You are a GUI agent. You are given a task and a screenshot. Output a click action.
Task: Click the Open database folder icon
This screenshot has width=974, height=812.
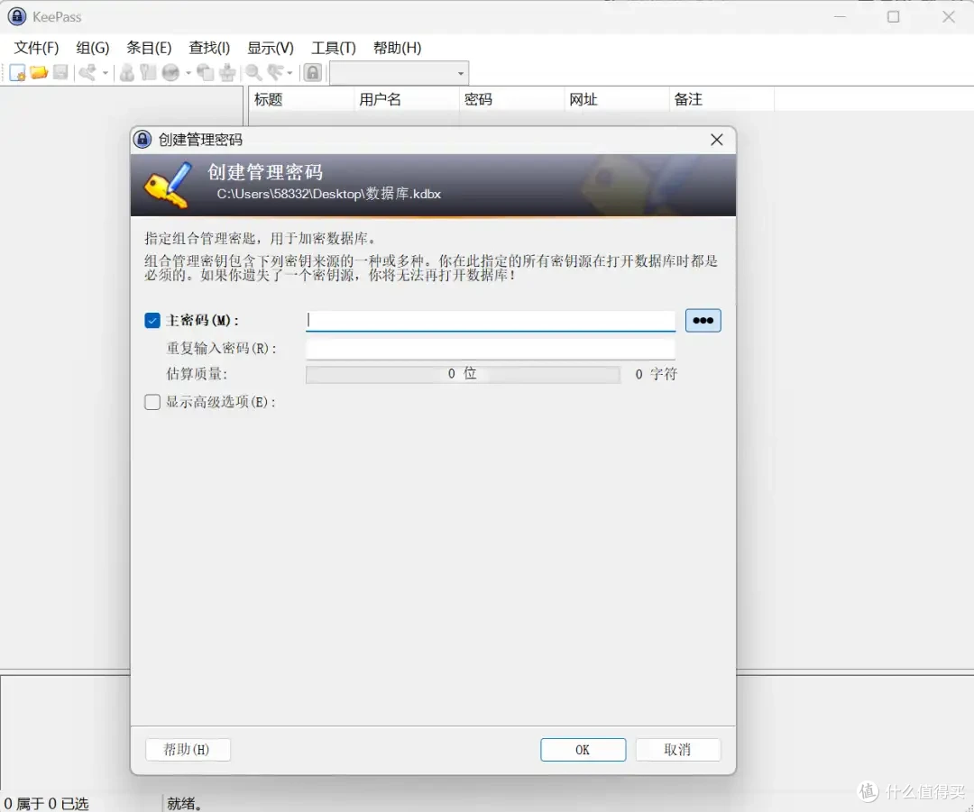(39, 73)
